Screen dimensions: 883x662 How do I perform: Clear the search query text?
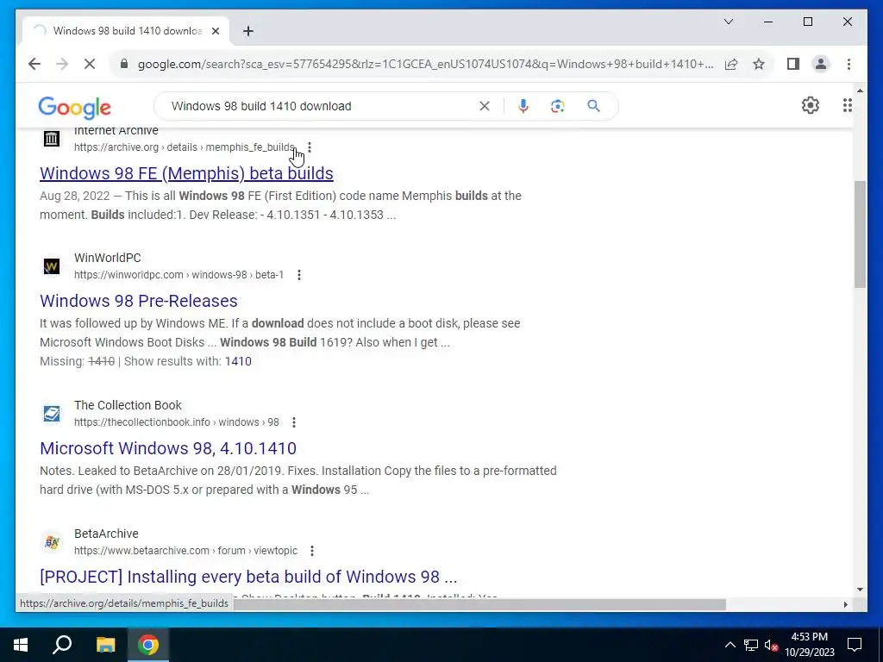click(485, 106)
